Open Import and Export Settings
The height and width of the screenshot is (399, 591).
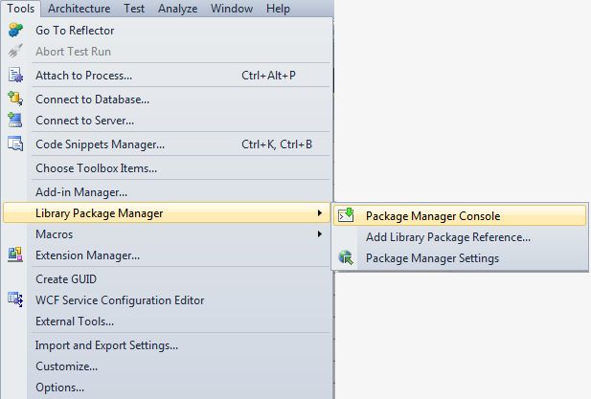point(106,345)
